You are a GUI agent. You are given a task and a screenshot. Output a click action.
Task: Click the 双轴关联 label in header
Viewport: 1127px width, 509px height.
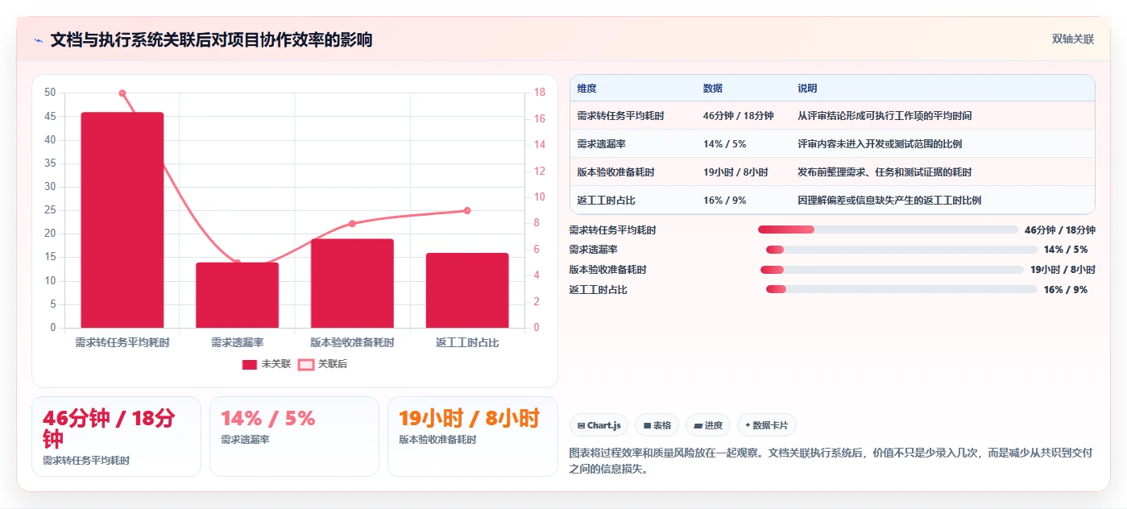tap(1072, 39)
